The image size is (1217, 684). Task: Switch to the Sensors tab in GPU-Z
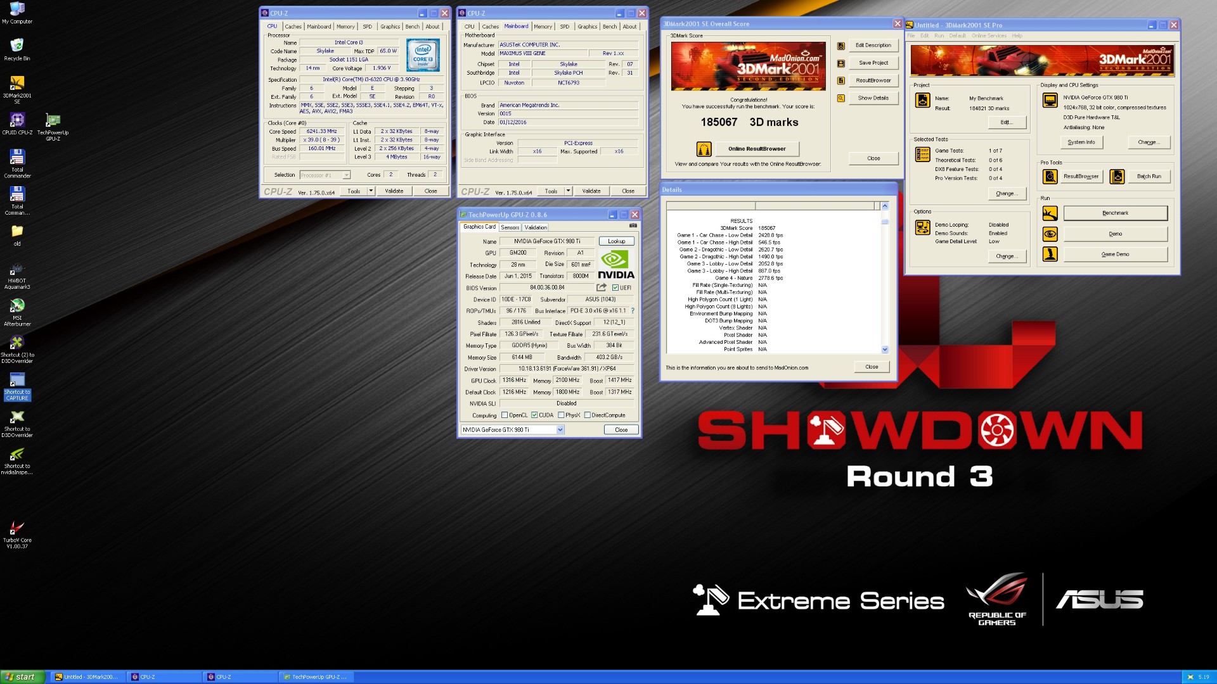click(510, 227)
